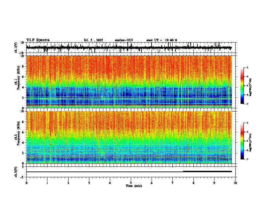265x205 pixels.
Task: Click the "Time (min)" axis title
Action: coord(134,186)
